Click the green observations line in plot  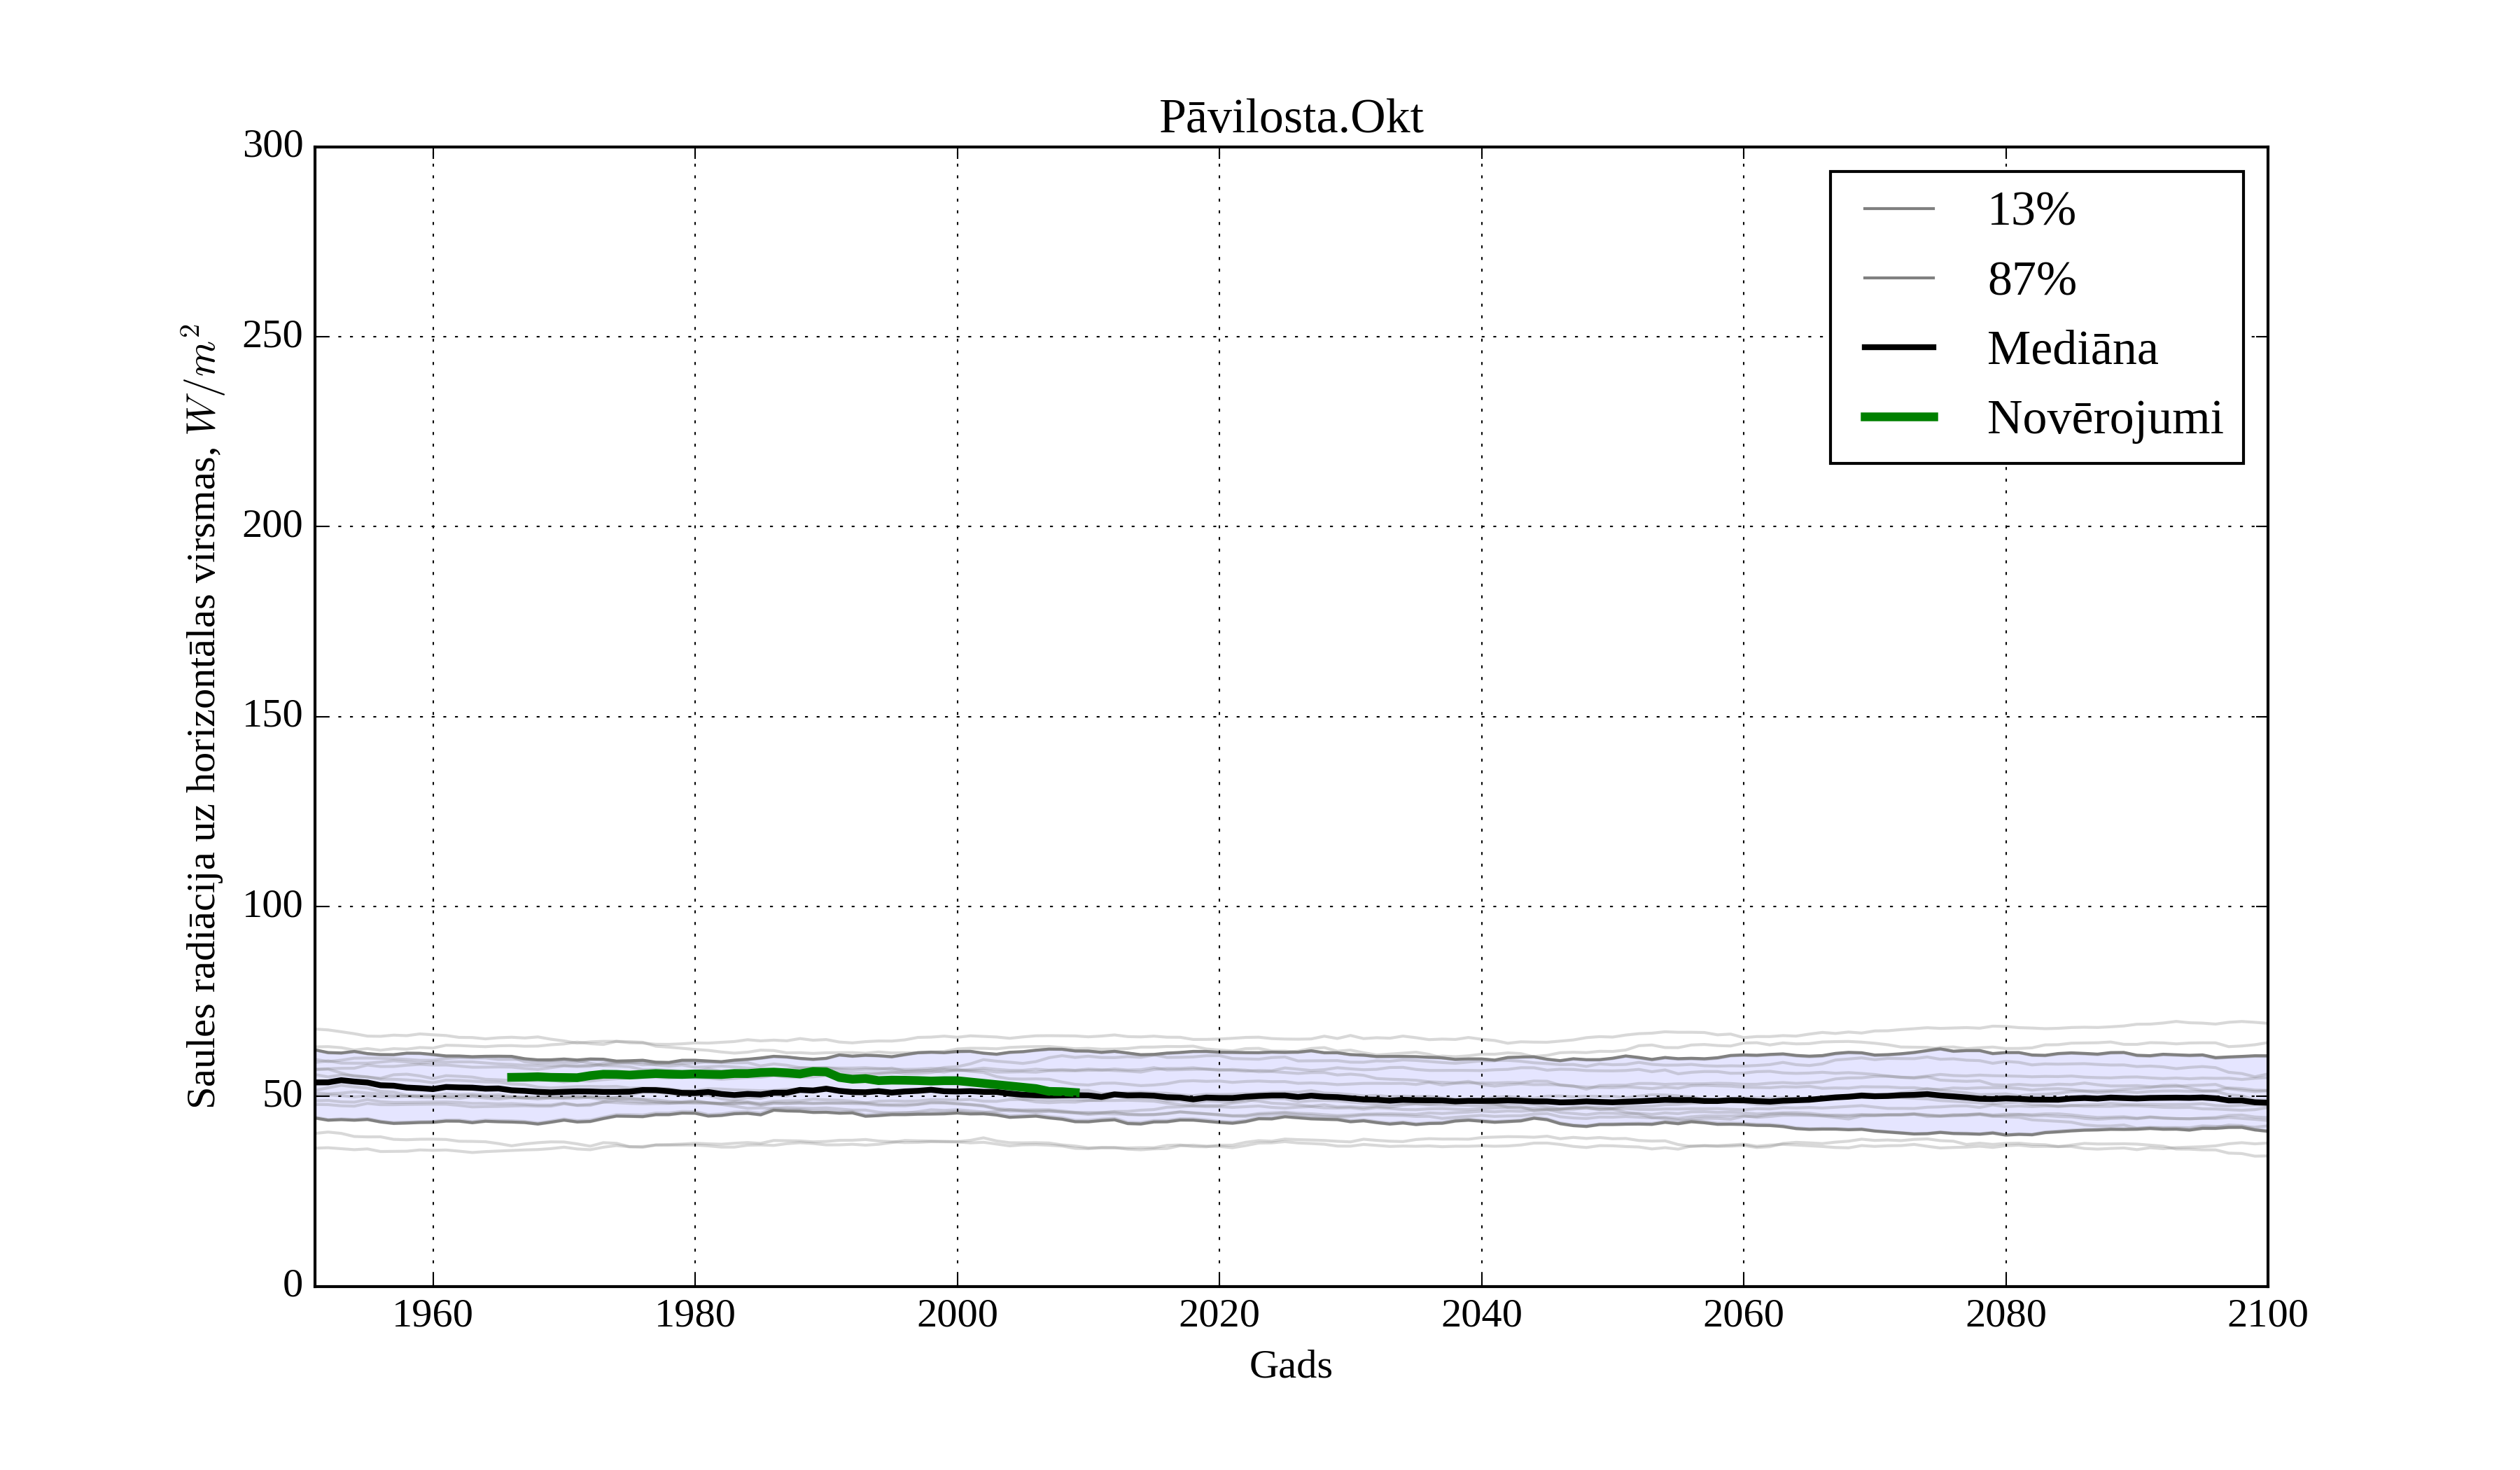(x=700, y=1074)
